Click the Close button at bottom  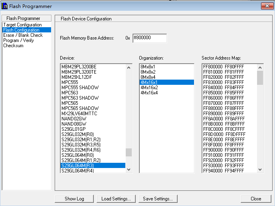point(256,199)
